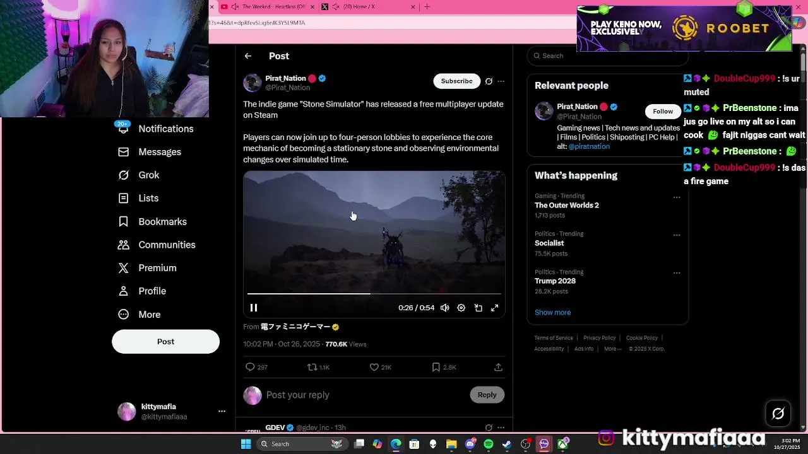Viewport: 808px width, 454px height.
Task: Open options for the Socialist trend
Action: (677, 235)
